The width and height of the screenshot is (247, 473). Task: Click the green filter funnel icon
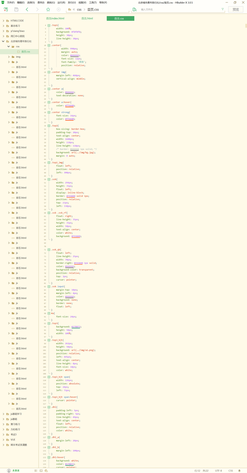223,9
